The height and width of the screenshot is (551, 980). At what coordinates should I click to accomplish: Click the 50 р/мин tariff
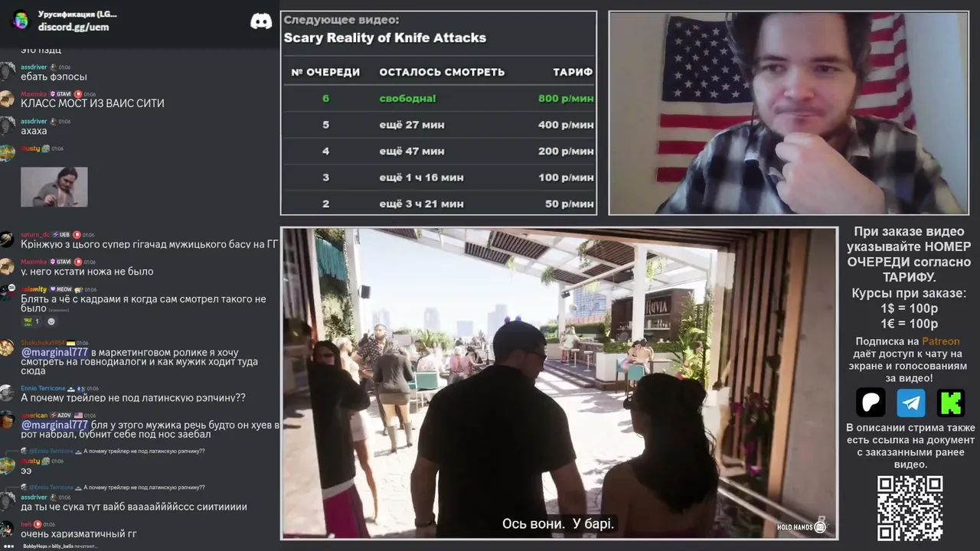570,204
